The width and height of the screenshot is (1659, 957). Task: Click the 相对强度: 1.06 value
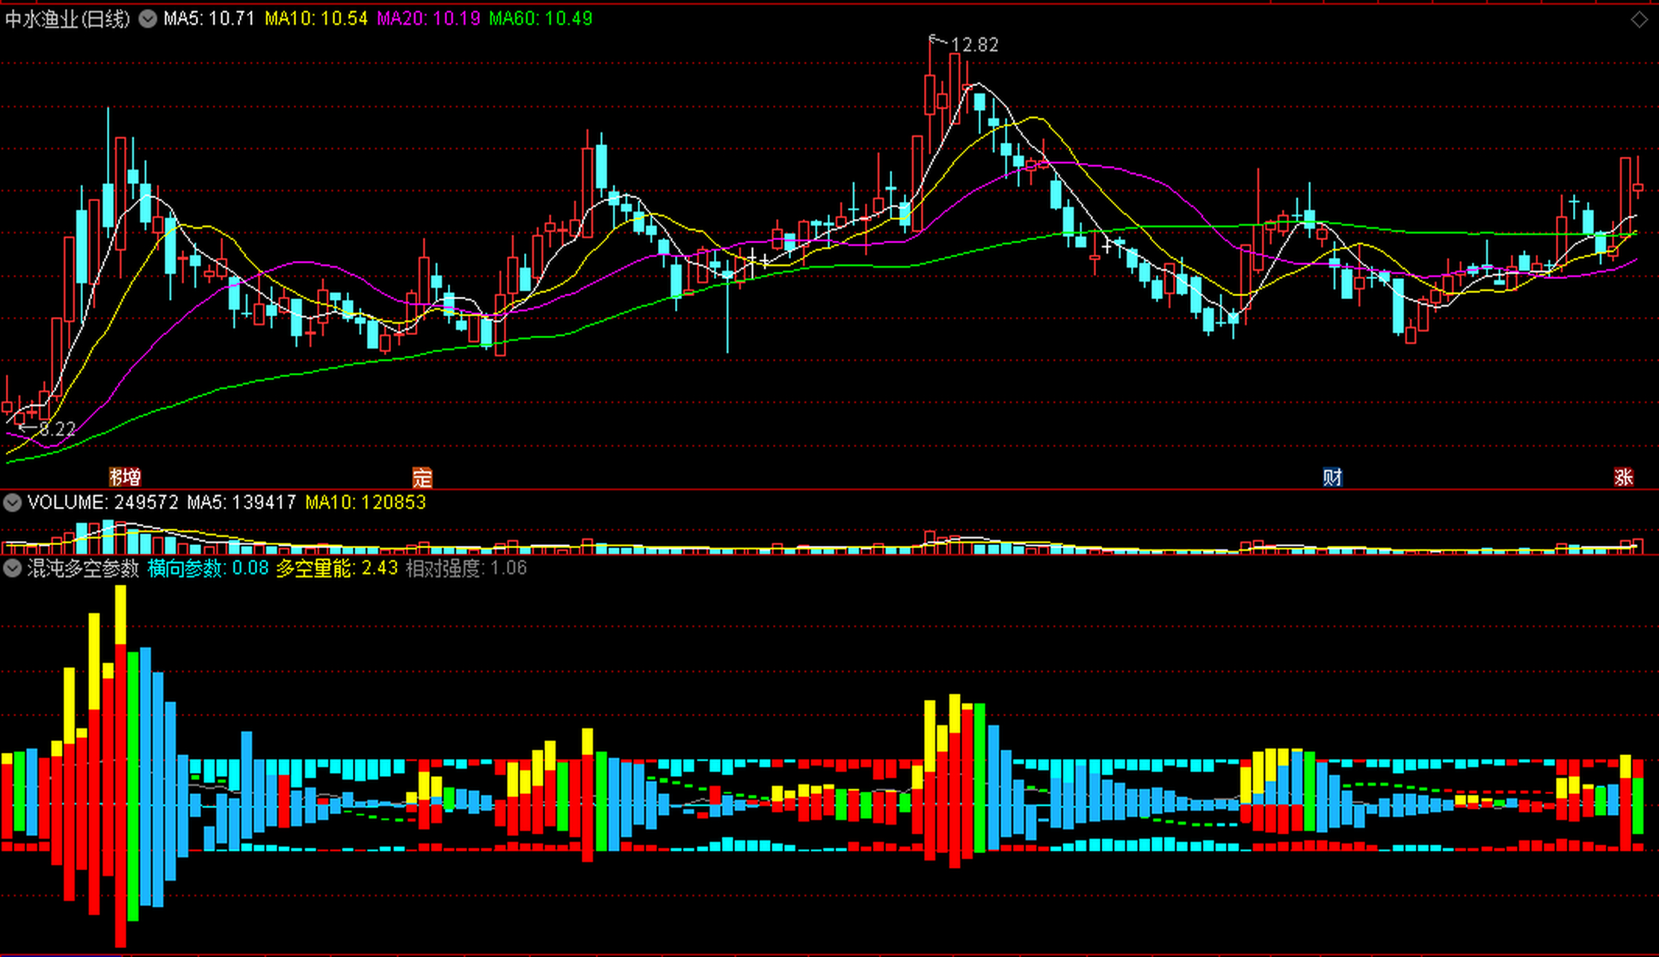(x=467, y=568)
